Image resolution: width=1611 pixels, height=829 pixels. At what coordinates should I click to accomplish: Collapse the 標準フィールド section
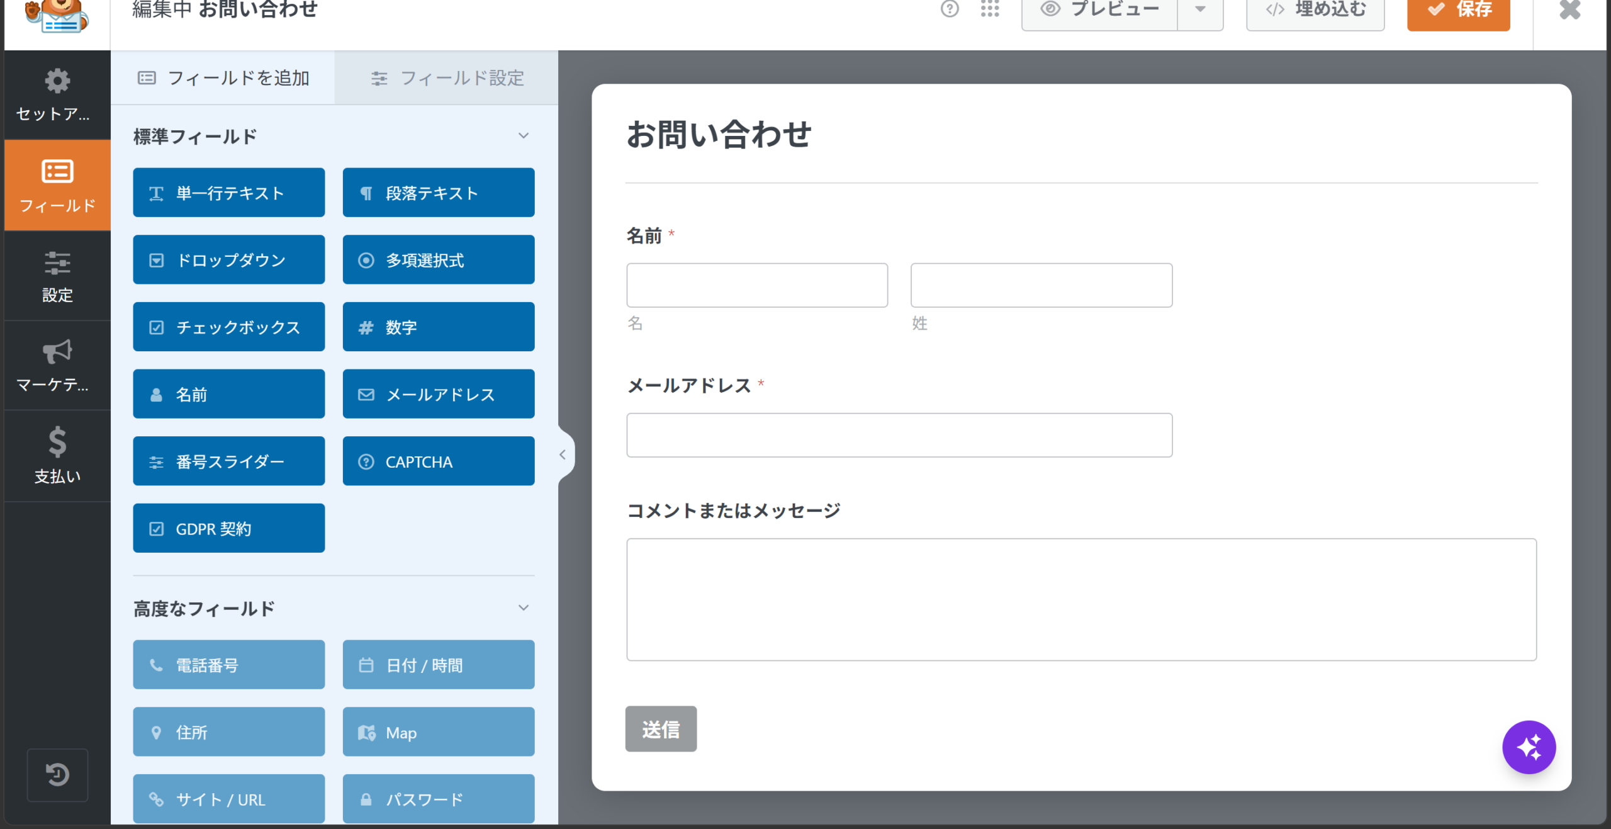tap(523, 136)
